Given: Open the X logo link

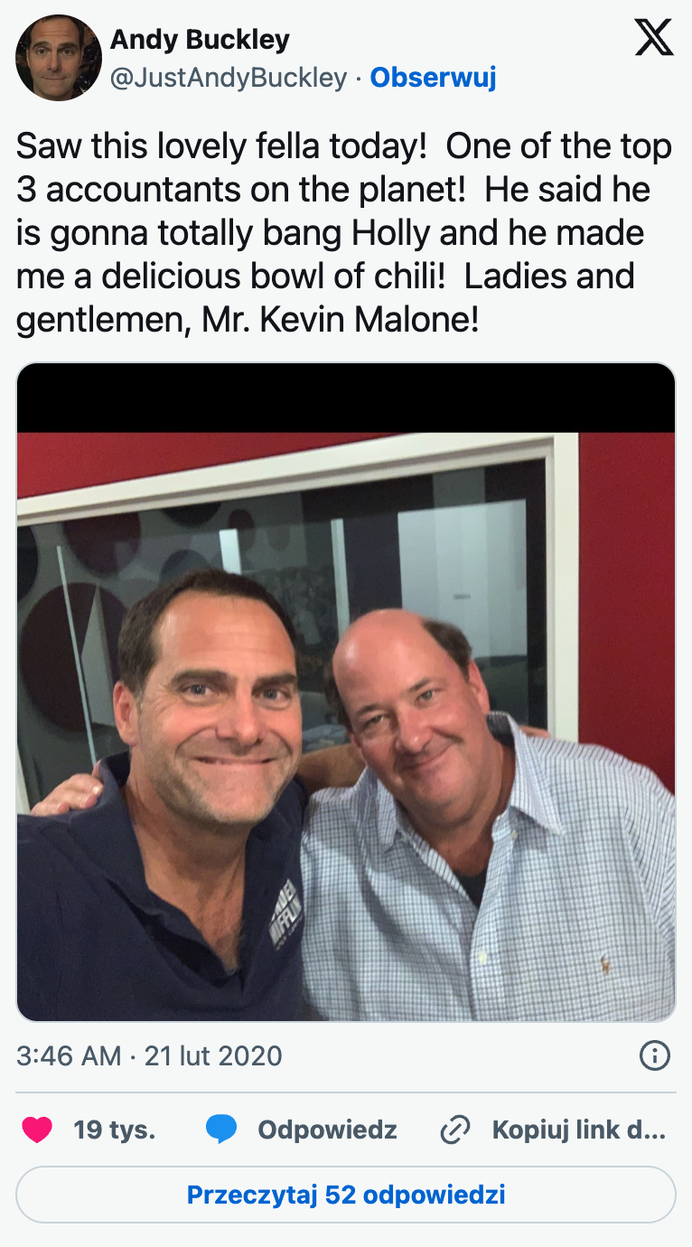Looking at the screenshot, I should pos(654,38).
